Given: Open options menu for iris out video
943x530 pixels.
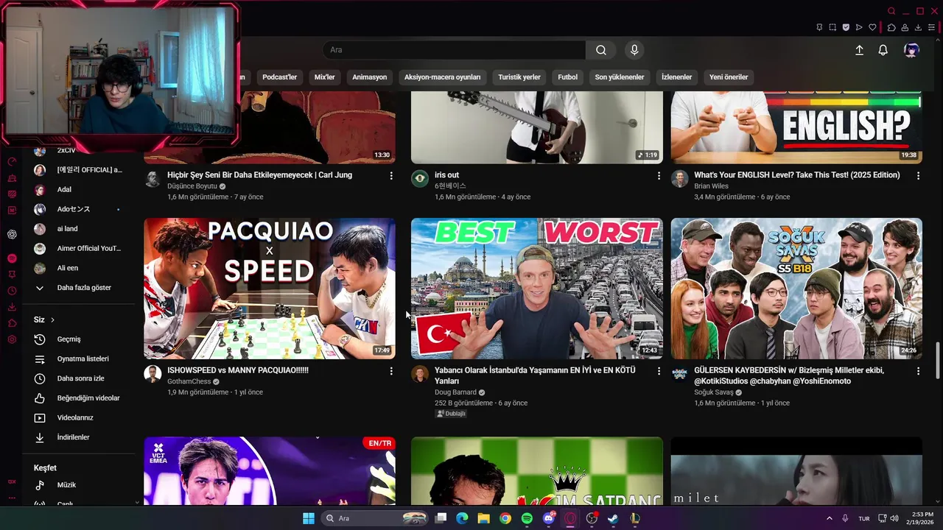Looking at the screenshot, I should click(x=659, y=176).
